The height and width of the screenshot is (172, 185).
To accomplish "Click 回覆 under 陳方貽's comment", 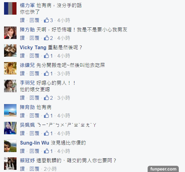I will [x=34, y=38].
